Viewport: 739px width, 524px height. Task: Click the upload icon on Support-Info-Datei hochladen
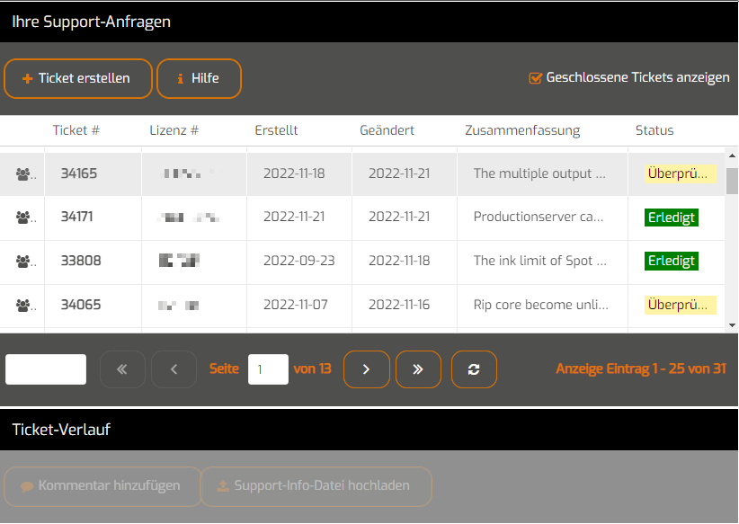[223, 486]
